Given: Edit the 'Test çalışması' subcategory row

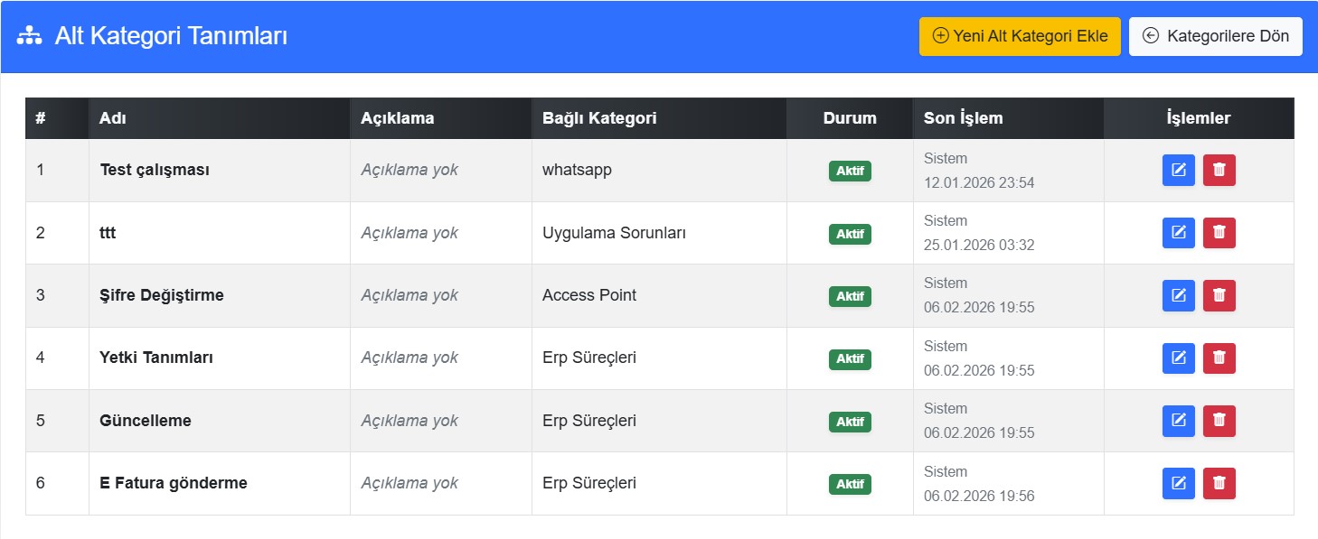Looking at the screenshot, I should click(1178, 170).
